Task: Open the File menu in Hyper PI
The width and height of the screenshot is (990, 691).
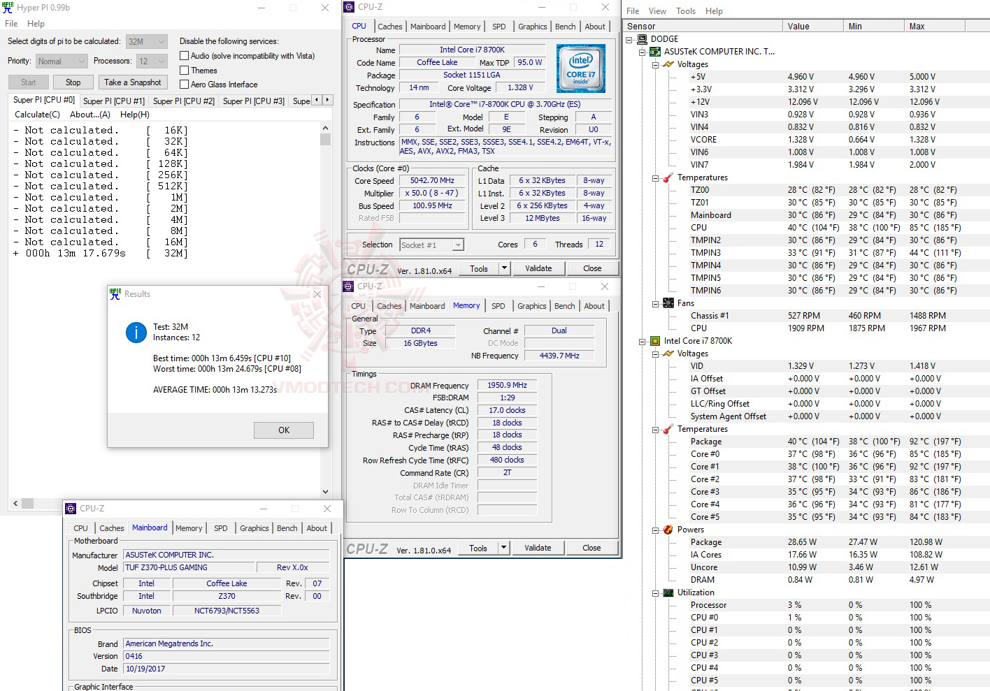Action: point(11,24)
